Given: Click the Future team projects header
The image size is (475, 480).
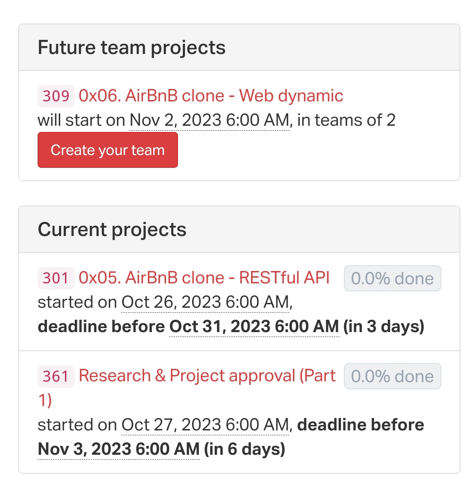Looking at the screenshot, I should [x=131, y=47].
